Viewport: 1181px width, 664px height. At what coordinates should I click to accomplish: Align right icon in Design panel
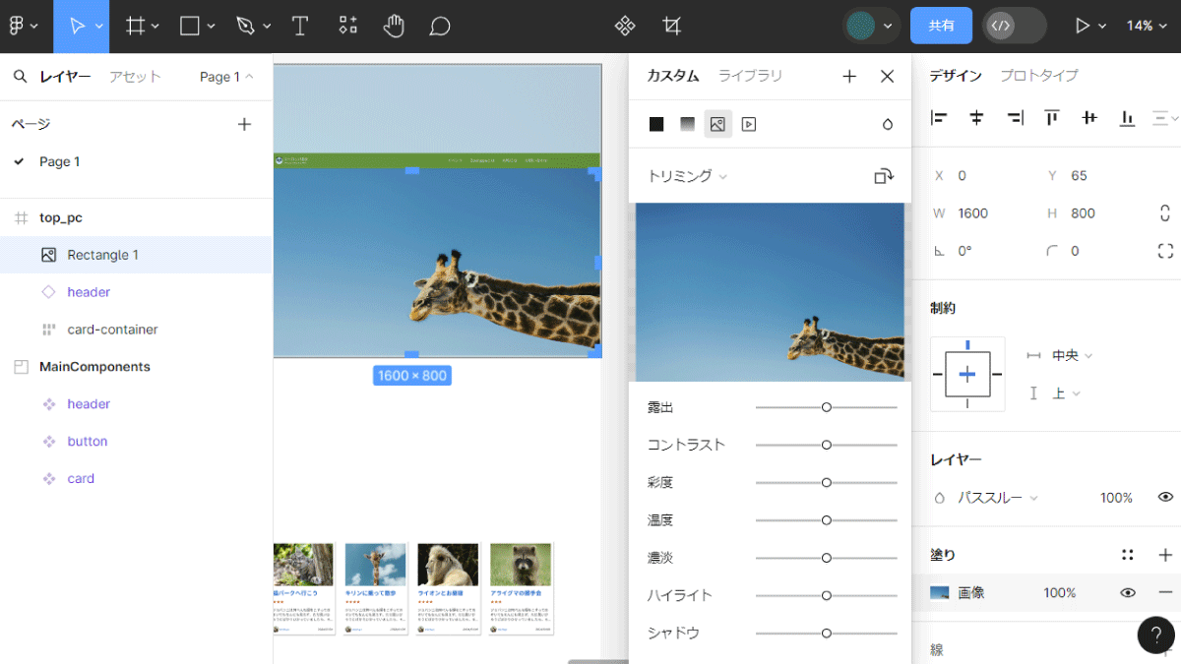tap(1015, 118)
